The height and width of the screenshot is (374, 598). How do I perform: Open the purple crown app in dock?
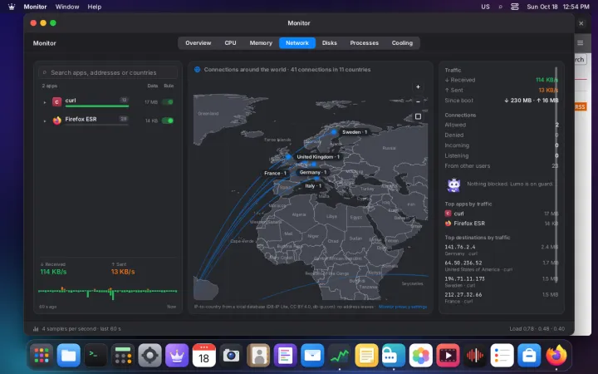tap(177, 356)
